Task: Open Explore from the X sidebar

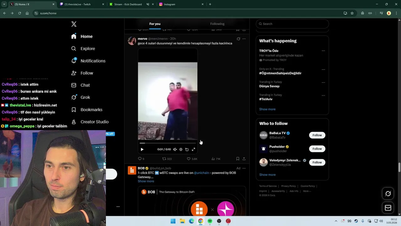Action: coord(83,49)
